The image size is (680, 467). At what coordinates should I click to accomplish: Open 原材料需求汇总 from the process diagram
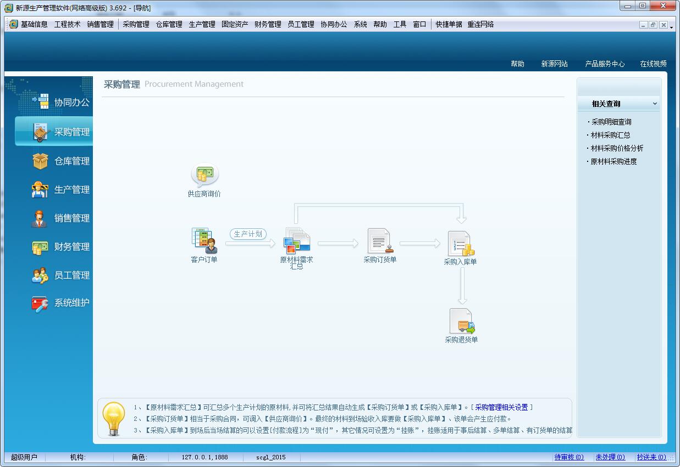[297, 240]
